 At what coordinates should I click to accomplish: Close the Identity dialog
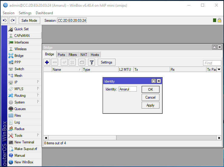click(159, 81)
